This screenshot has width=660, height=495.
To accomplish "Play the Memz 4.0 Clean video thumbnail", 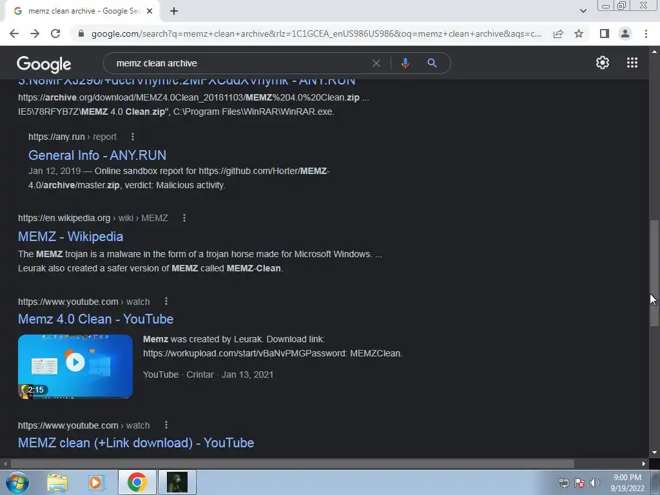I will (75, 366).
